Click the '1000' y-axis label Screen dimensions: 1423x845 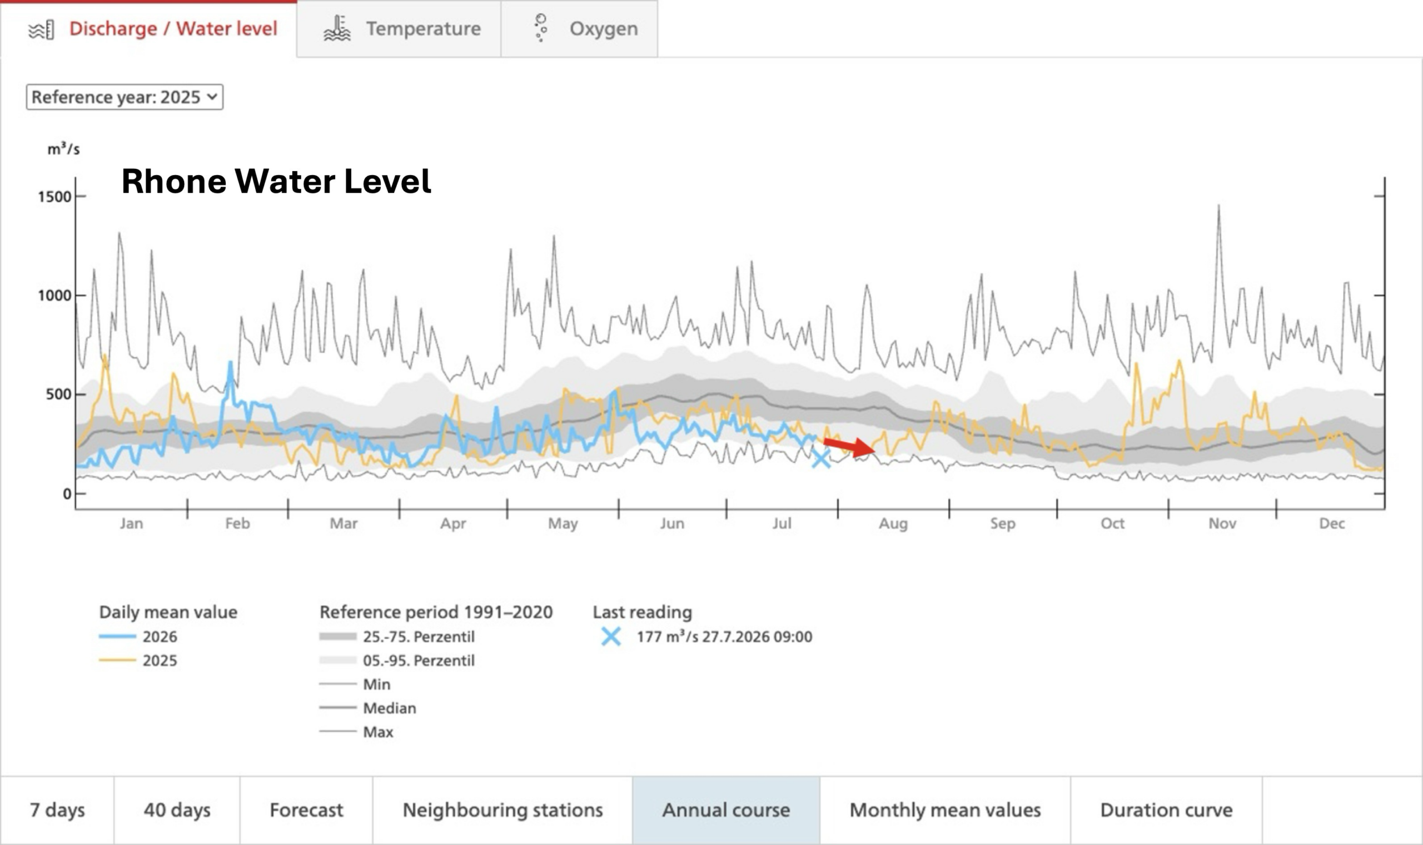coord(54,296)
